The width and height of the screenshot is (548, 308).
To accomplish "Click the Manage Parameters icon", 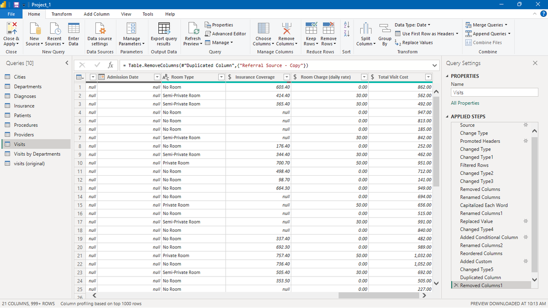I will point(132,28).
